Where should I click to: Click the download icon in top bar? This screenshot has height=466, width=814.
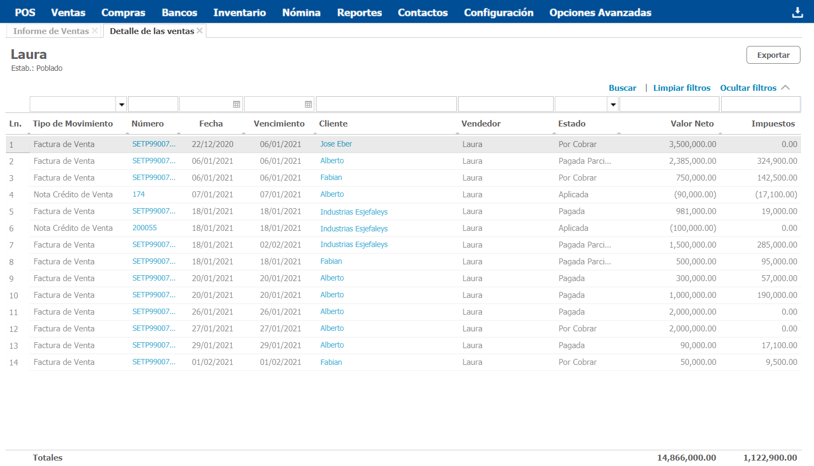pos(797,12)
